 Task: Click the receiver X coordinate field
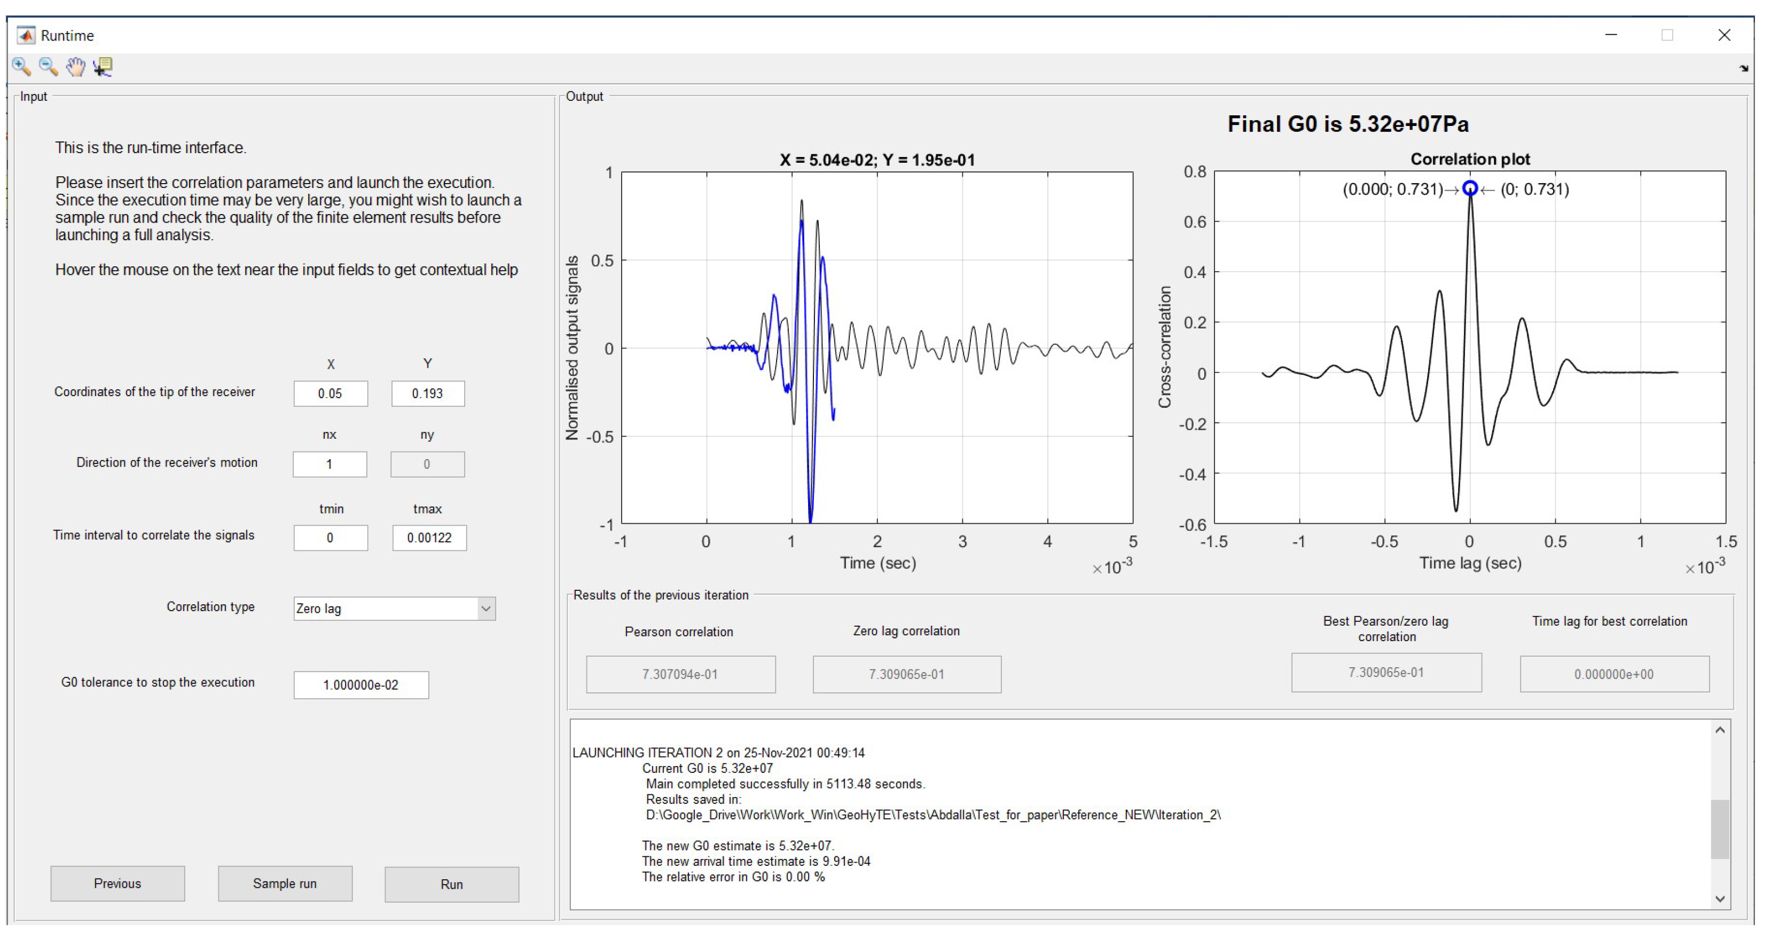[331, 394]
